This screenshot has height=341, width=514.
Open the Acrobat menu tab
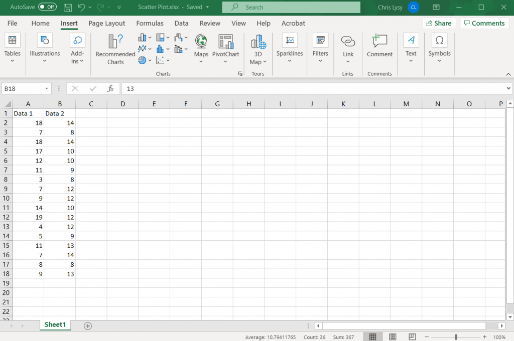pos(293,23)
